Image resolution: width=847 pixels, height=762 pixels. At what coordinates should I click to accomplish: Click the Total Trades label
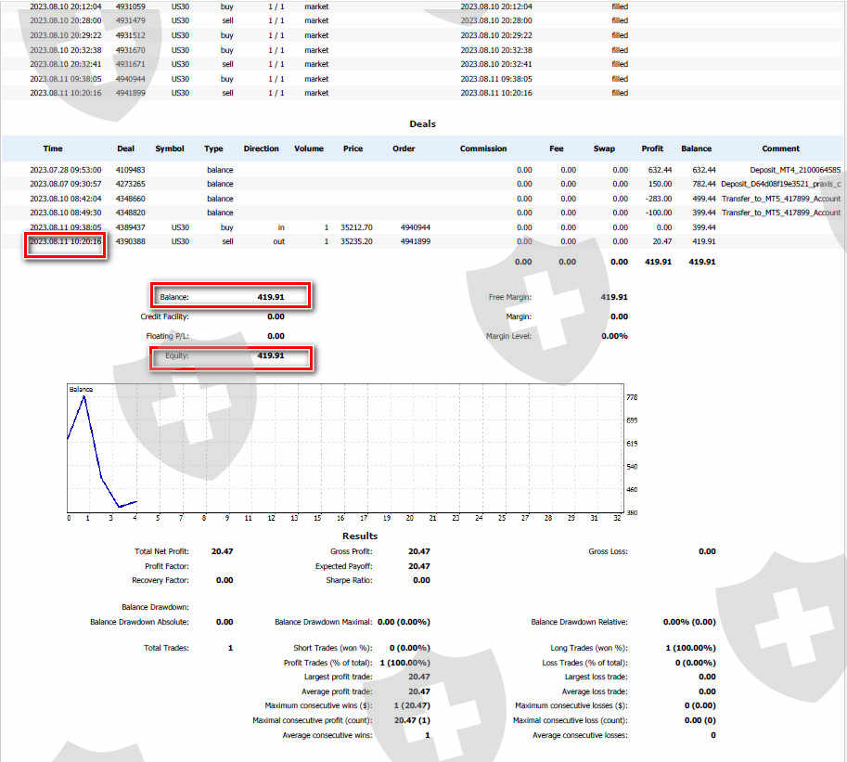166,648
